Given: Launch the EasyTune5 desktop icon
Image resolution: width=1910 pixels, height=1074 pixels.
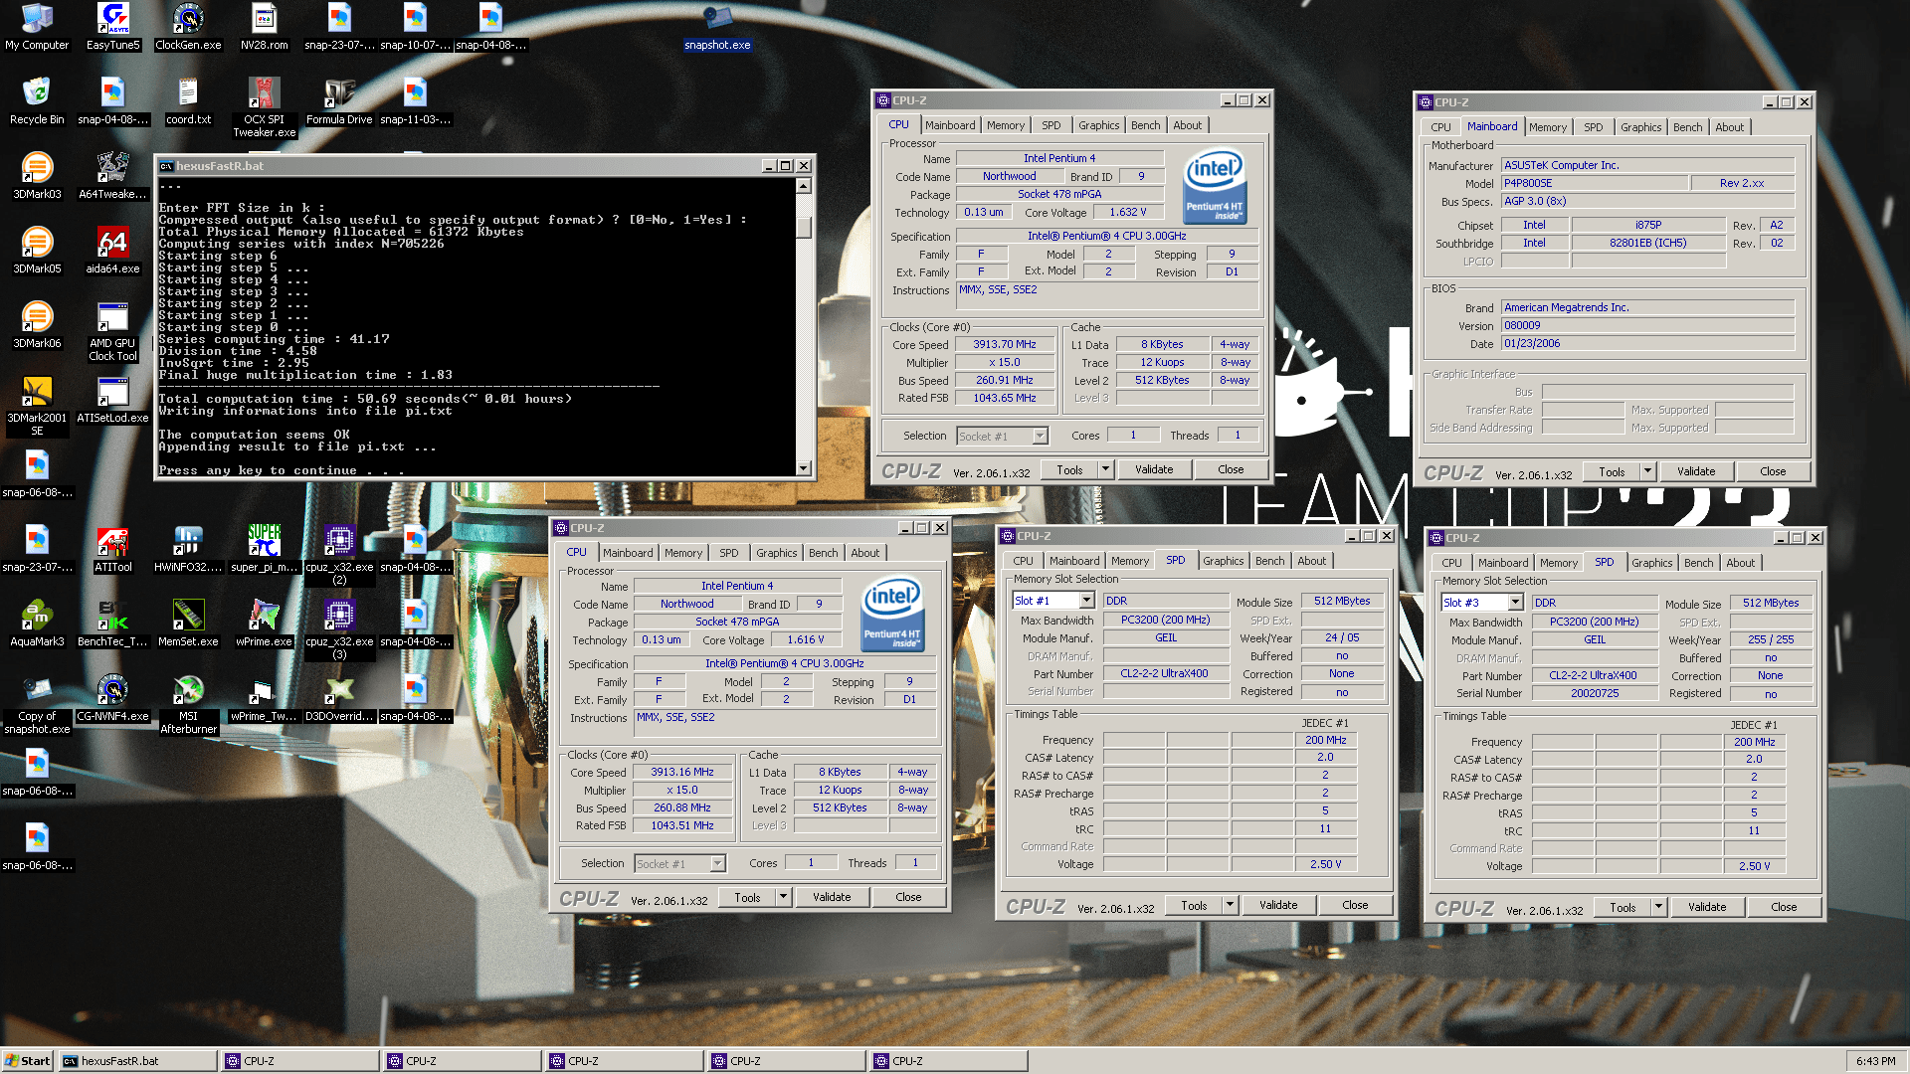Looking at the screenshot, I should (112, 27).
